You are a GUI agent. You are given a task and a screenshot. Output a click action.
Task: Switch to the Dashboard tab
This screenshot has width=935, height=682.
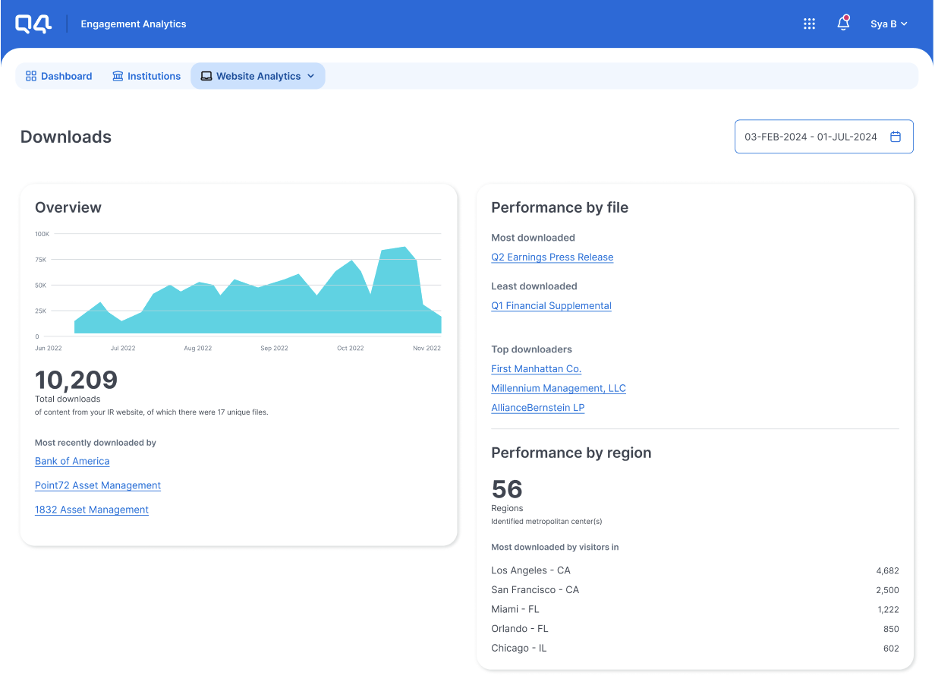[x=66, y=76]
